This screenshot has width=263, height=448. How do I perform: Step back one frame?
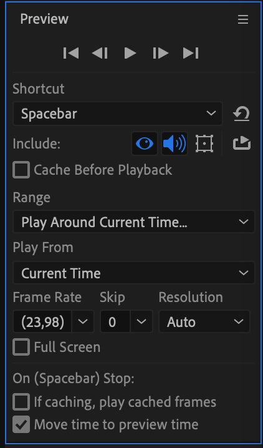pyautogui.click(x=100, y=54)
